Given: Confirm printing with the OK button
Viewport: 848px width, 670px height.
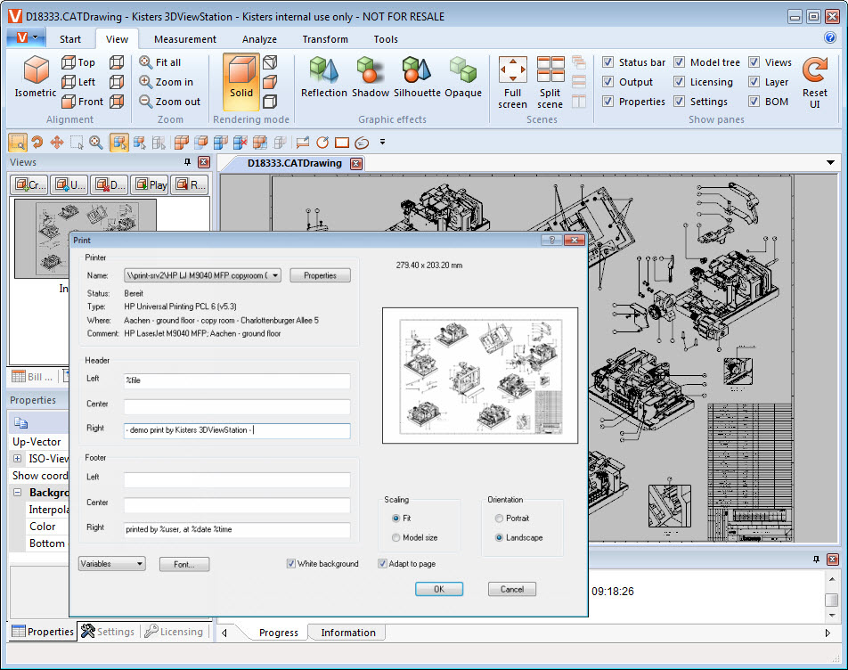Looking at the screenshot, I should tap(438, 589).
